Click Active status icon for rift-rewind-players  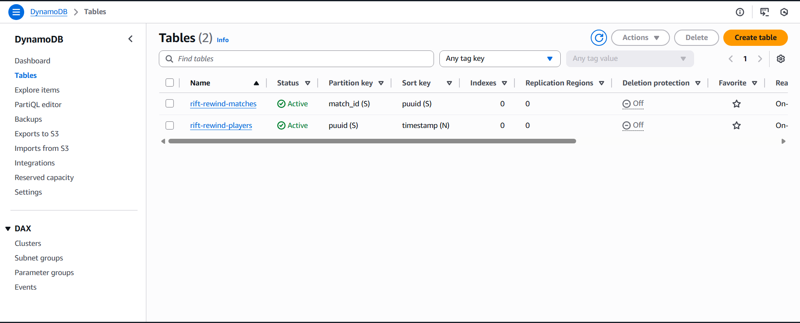pos(281,125)
